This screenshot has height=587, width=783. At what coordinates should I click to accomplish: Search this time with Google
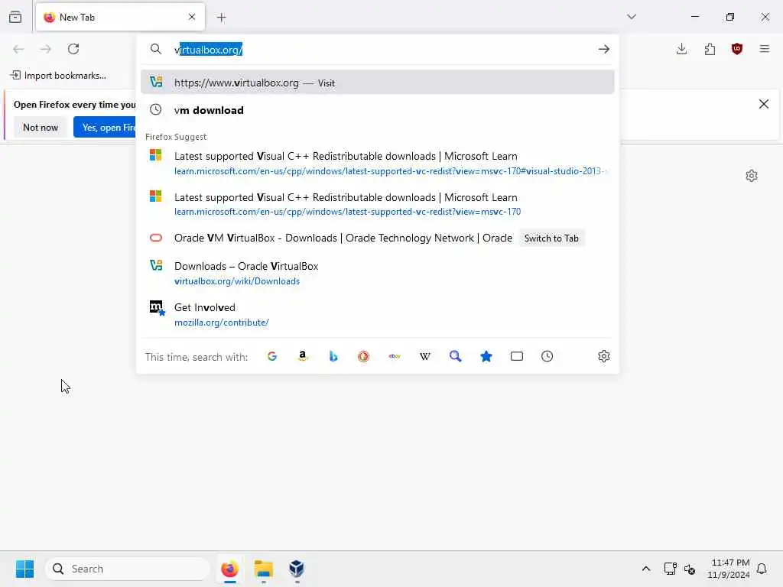click(x=272, y=356)
